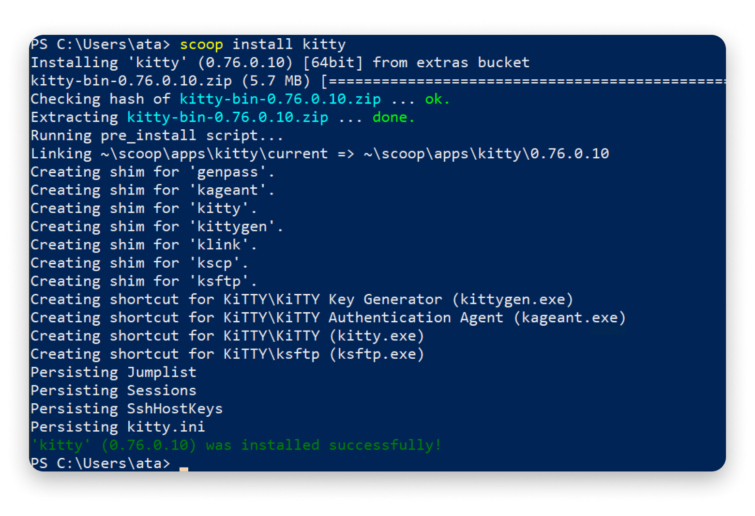This screenshot has height=516, width=755.
Task: Click '(kittygen.exe)' in the Key Generator shortcut line
Action: click(x=513, y=300)
